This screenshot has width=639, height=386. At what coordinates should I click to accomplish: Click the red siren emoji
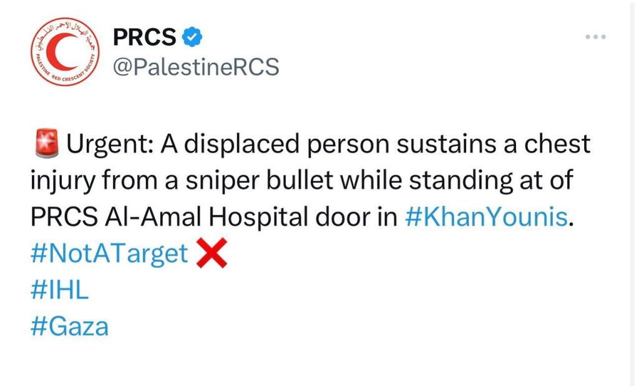tap(46, 143)
